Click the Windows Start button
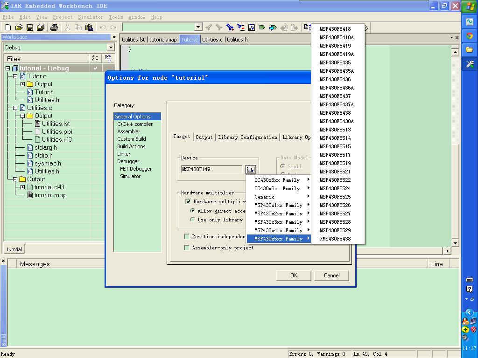Viewport: 478px width, 358px height. (470, 6)
